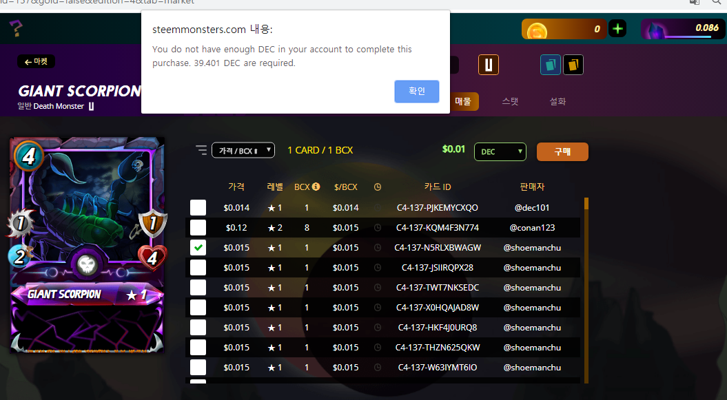Switch to the 설화 tab
This screenshot has height=400, width=727.
[x=557, y=101]
